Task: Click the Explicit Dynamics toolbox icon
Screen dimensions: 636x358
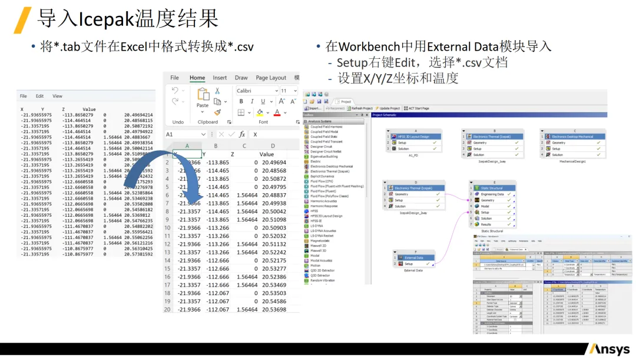Action: 307,177
